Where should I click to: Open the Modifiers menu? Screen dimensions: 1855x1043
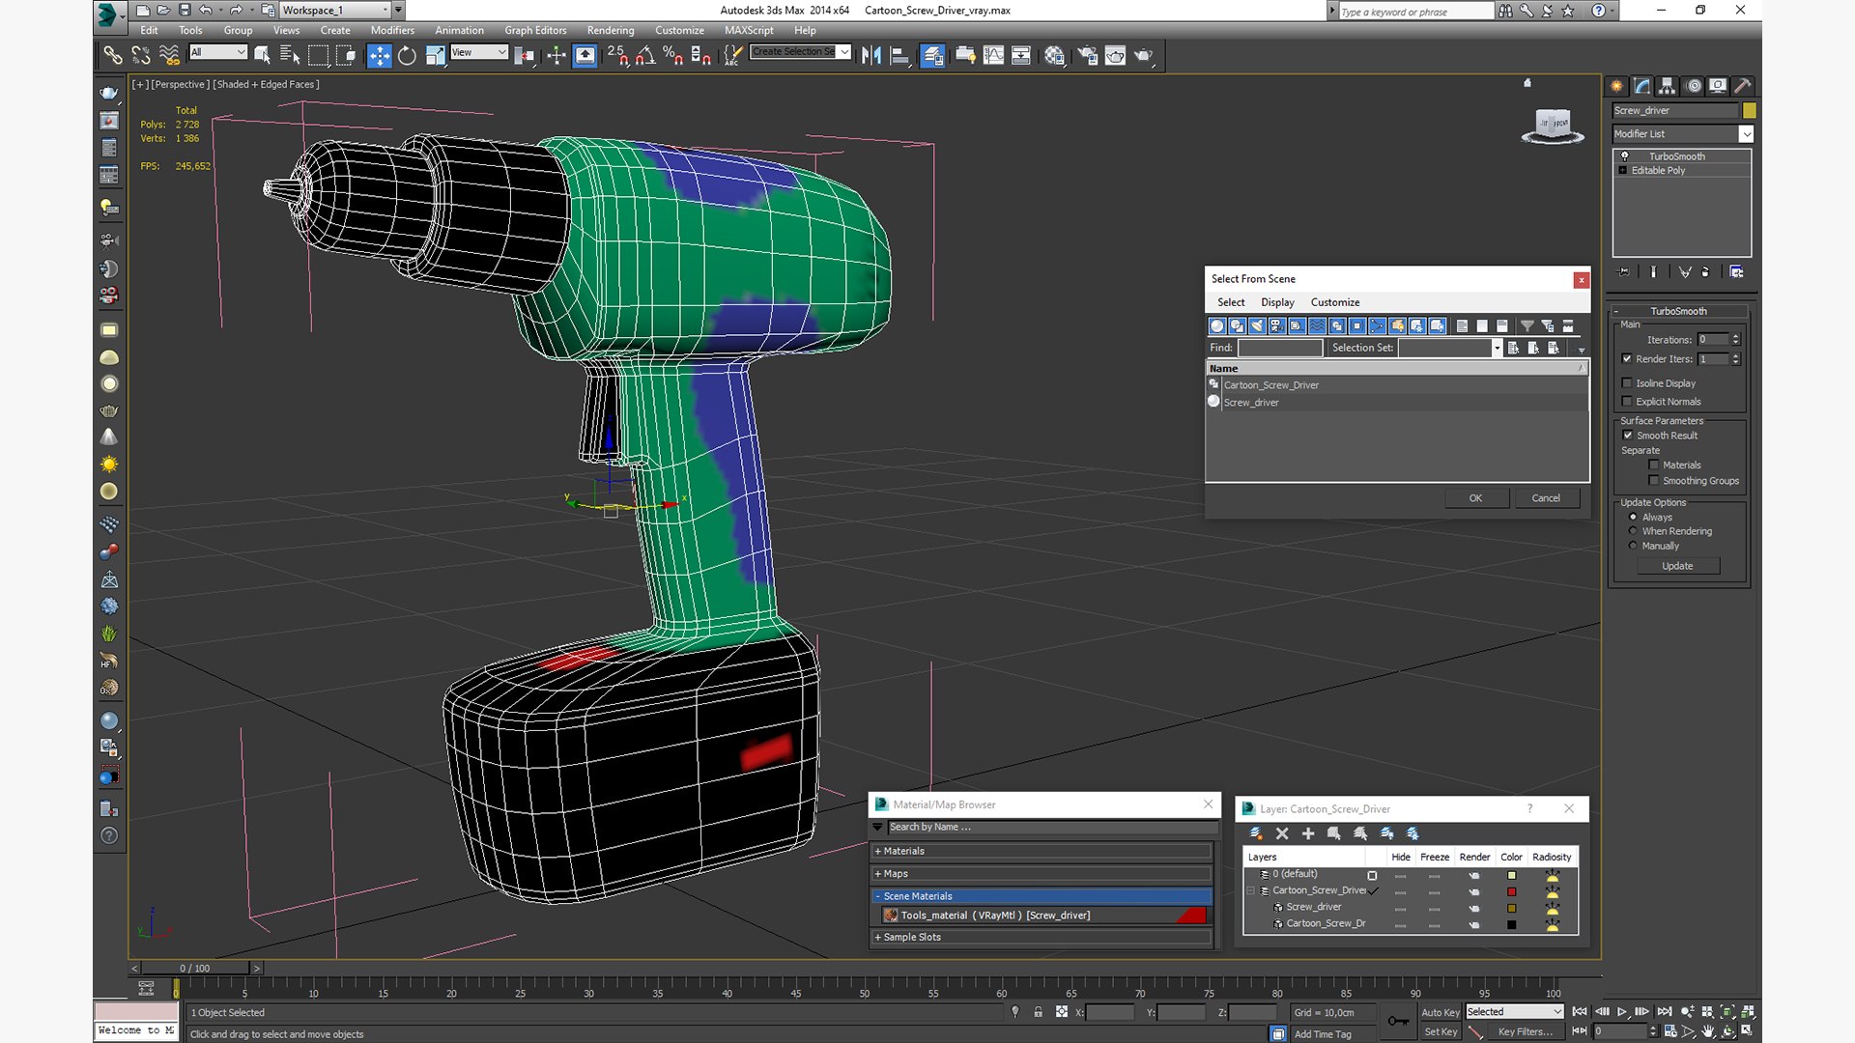pyautogui.click(x=391, y=30)
